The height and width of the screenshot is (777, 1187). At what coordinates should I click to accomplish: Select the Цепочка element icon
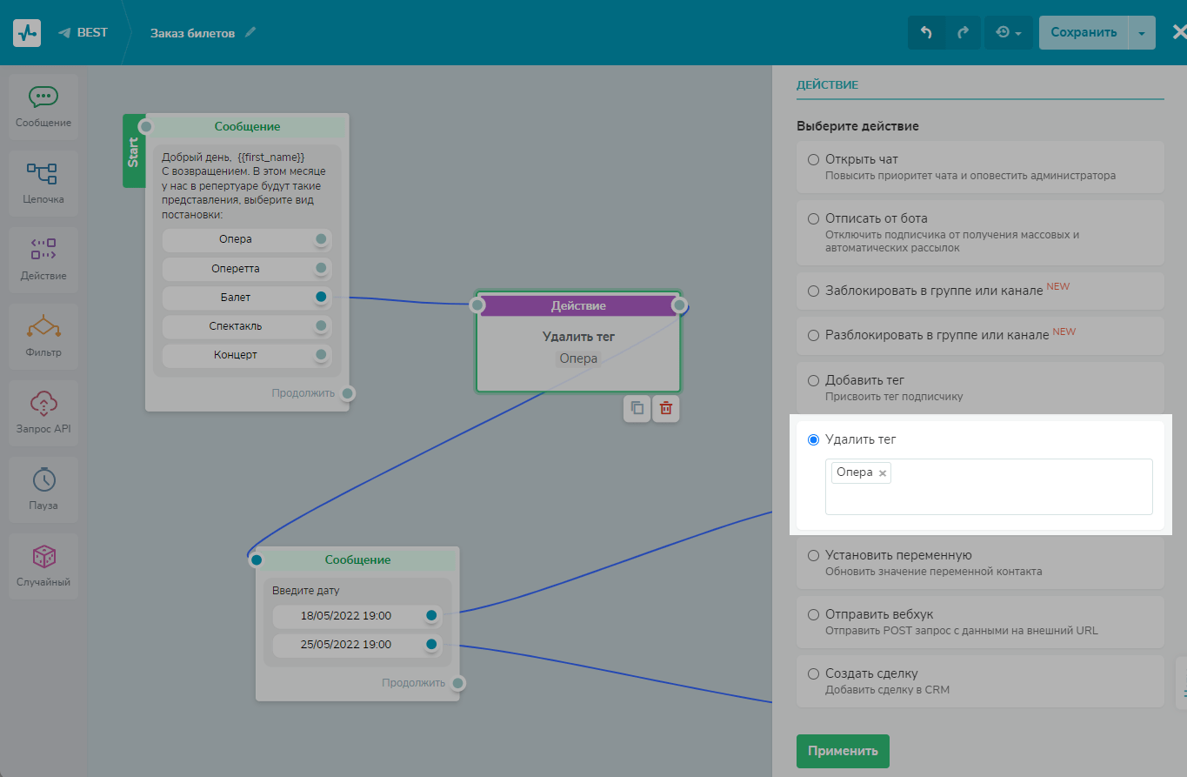[43, 174]
